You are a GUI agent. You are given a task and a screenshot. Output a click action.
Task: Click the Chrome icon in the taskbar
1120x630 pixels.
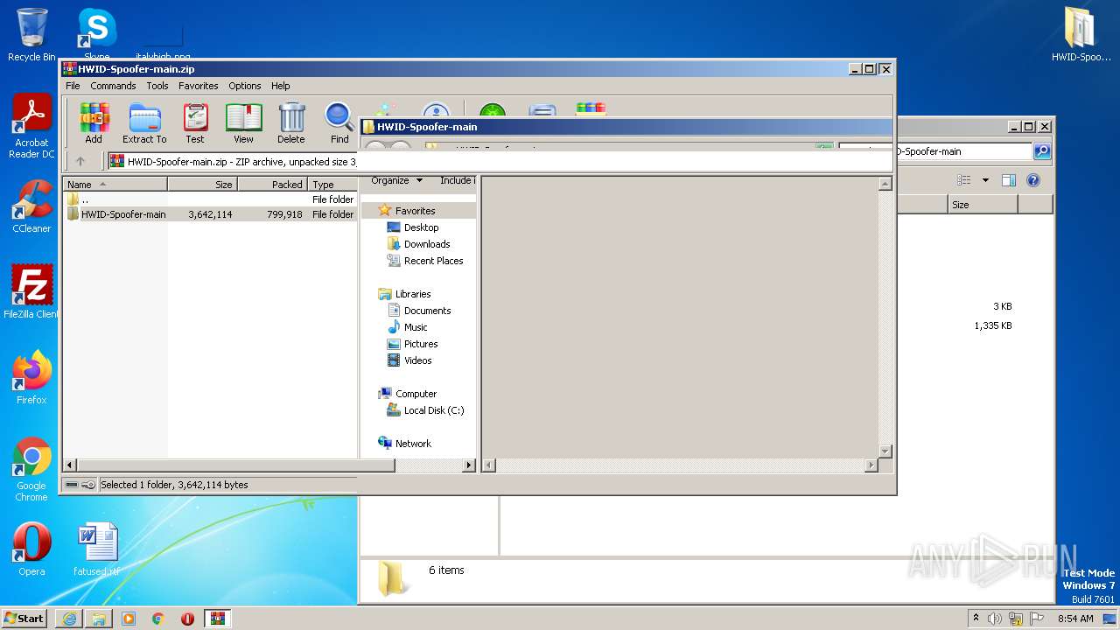coord(158,619)
